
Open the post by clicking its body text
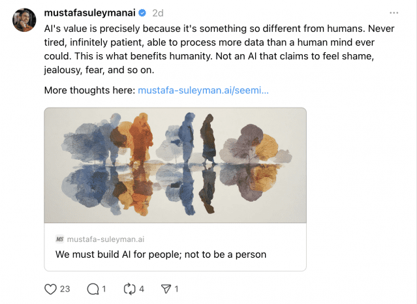pos(219,49)
